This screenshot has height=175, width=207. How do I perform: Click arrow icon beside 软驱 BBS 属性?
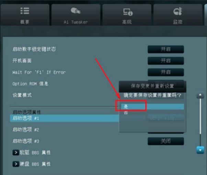(16, 153)
